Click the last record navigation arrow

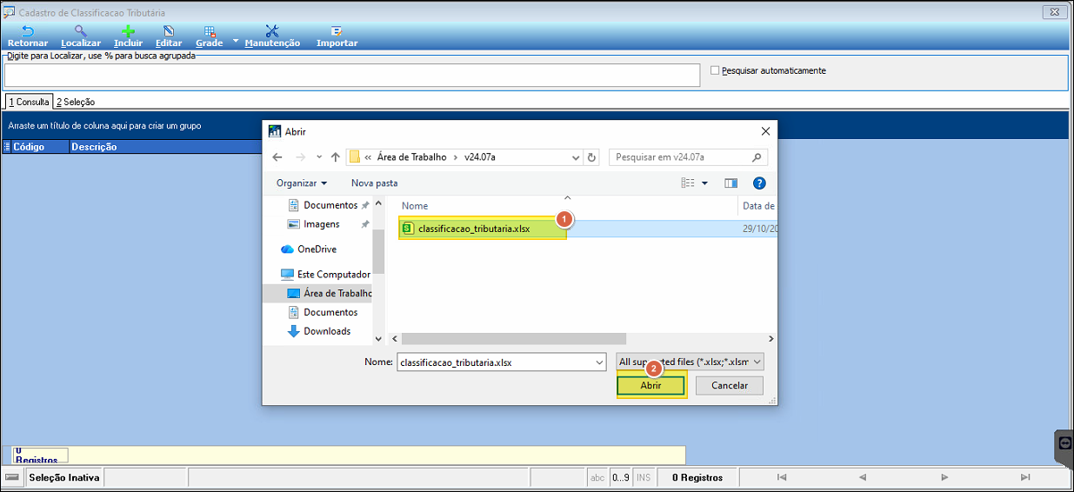pos(1025,477)
